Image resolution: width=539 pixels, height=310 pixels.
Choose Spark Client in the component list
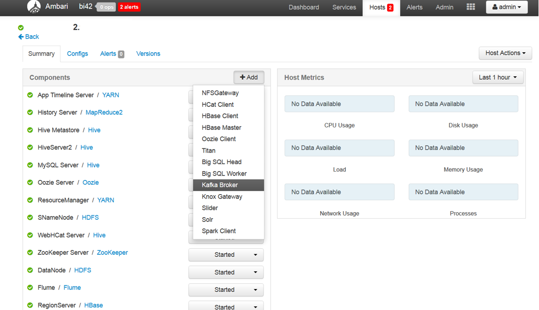point(219,231)
